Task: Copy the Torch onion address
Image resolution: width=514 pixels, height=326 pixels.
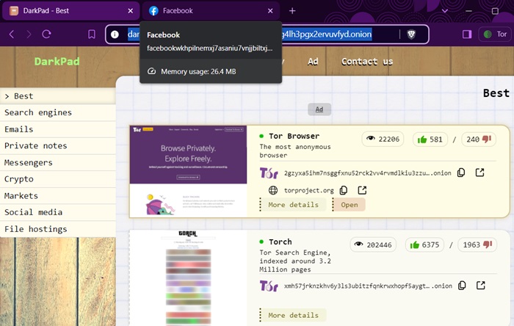Action: pos(462,286)
